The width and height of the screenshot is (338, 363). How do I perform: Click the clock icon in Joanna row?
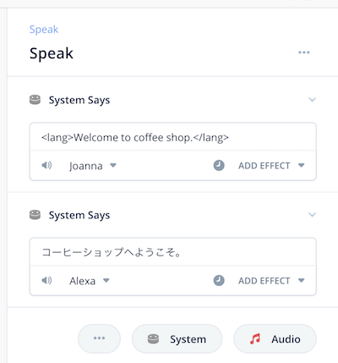[x=219, y=165]
